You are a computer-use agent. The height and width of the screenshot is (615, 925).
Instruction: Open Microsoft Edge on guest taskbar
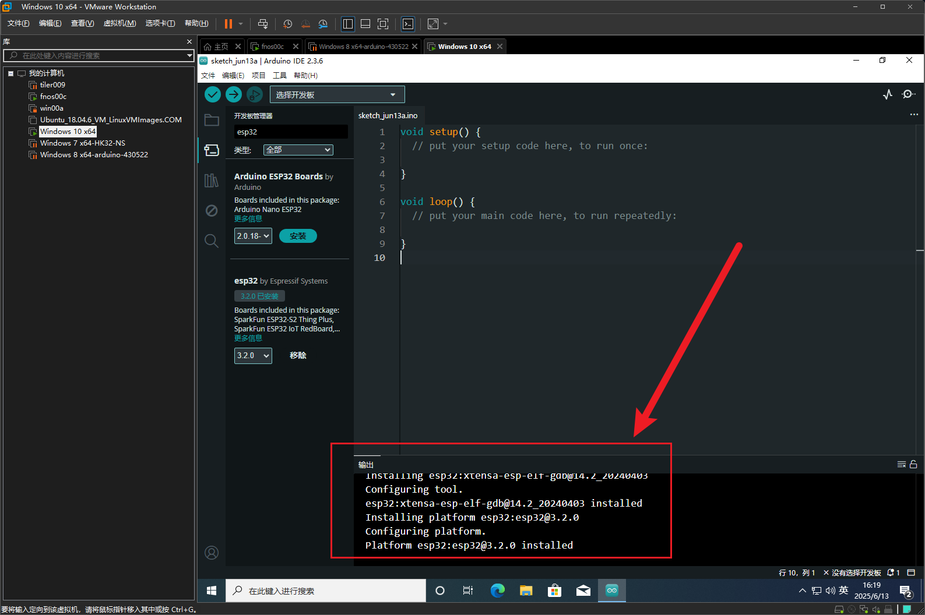click(497, 591)
